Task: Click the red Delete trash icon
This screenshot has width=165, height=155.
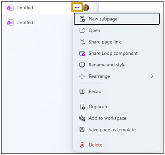Action: tap(82, 145)
